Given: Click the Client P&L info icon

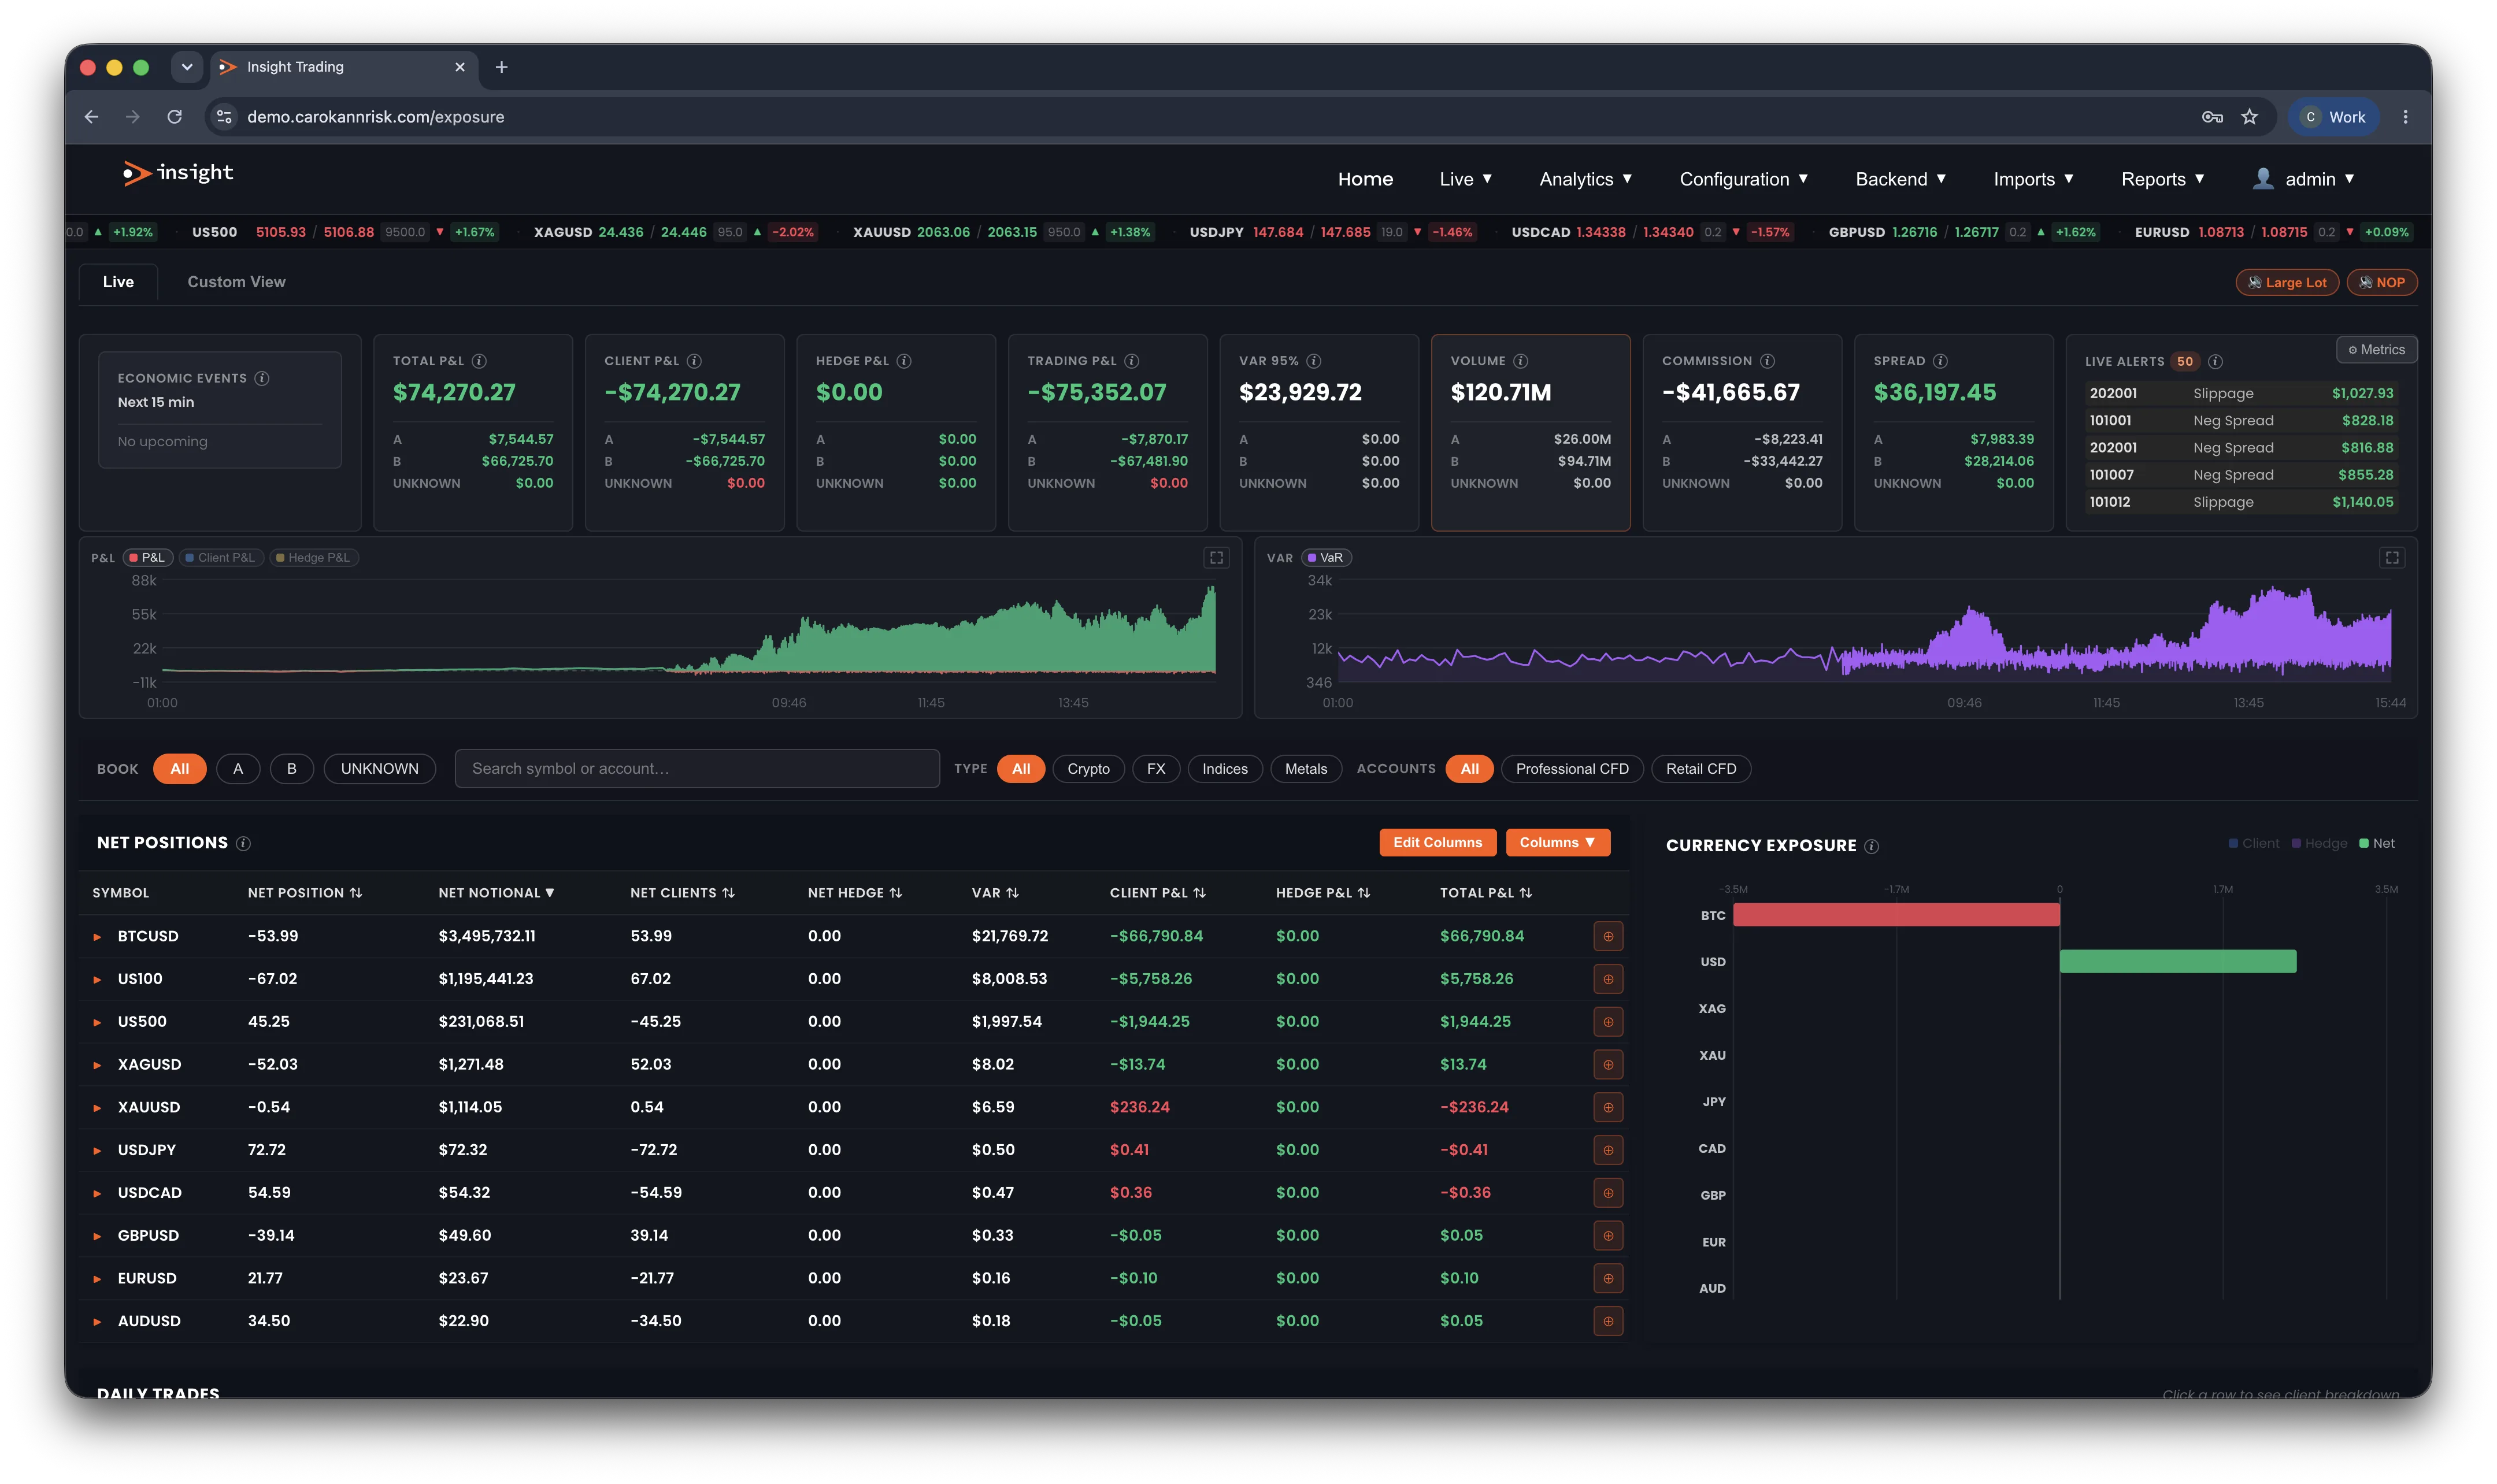Looking at the screenshot, I should tap(694, 361).
